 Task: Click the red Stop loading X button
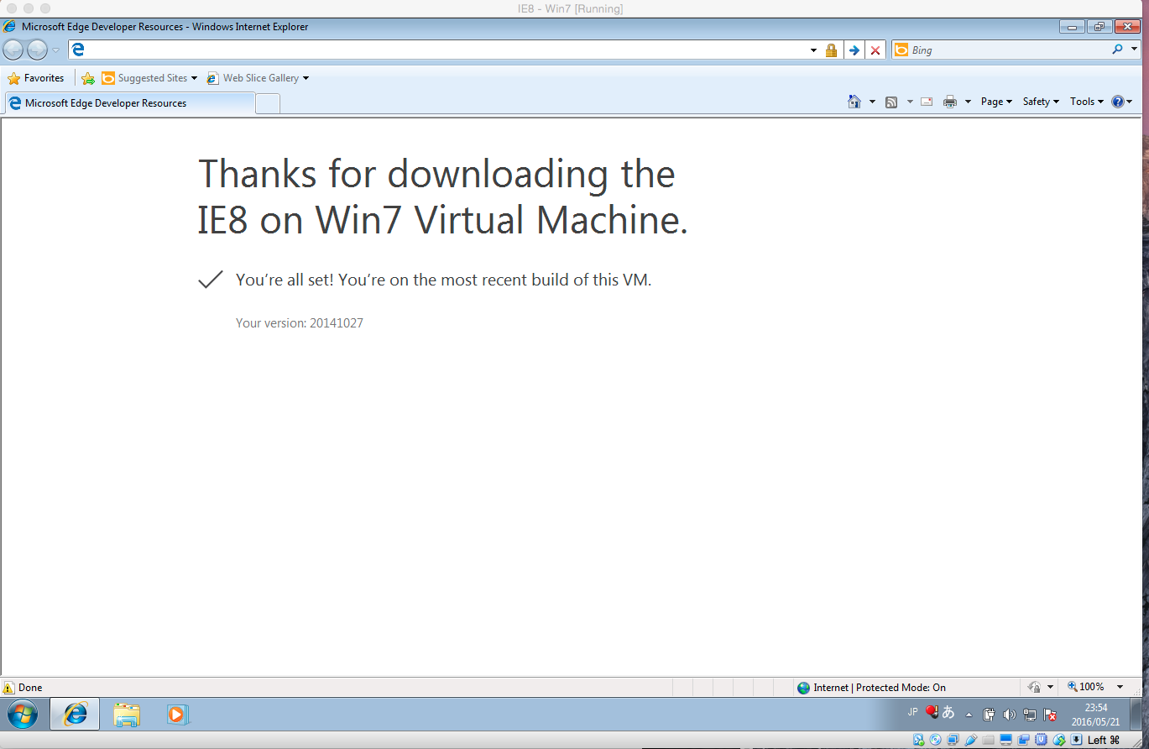pyautogui.click(x=875, y=50)
